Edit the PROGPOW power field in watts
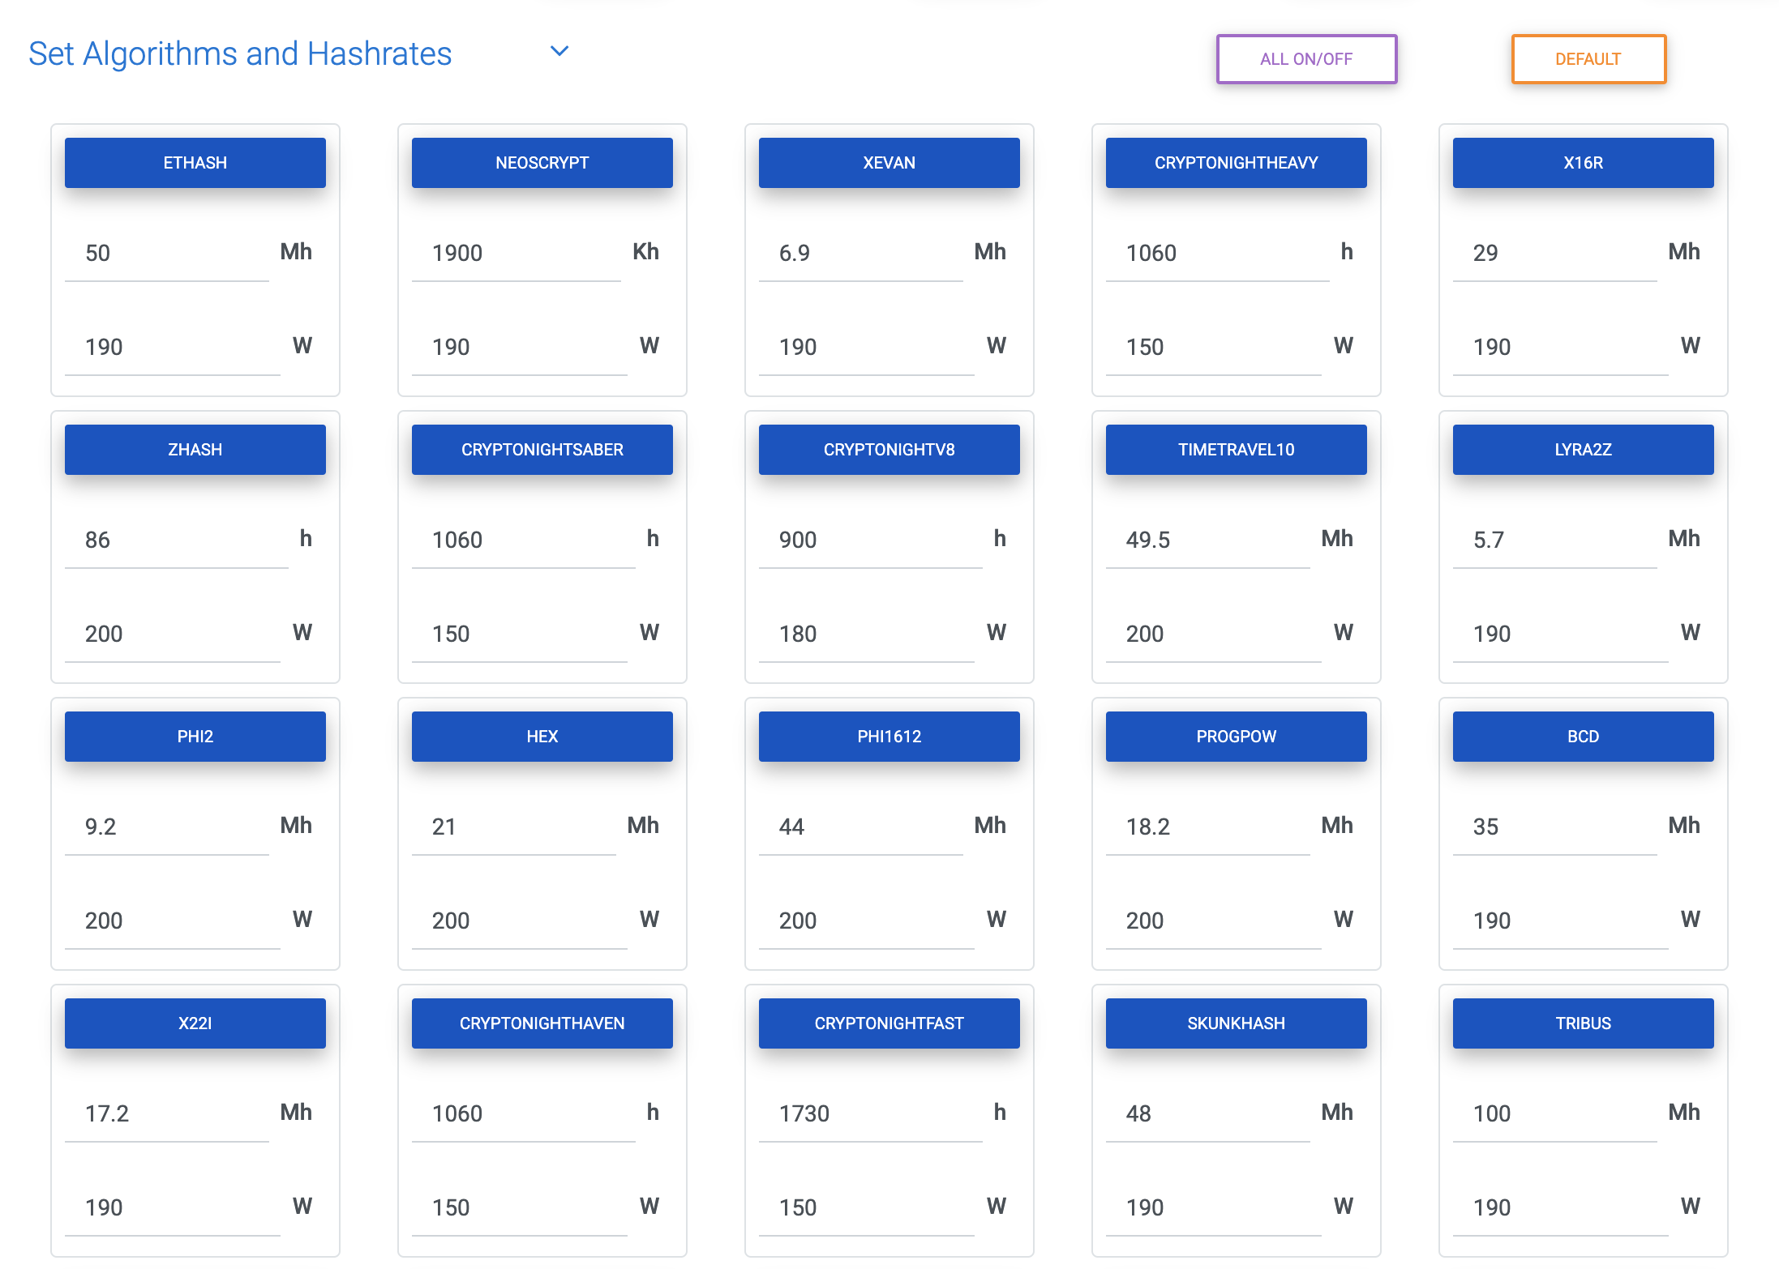 [x=1214, y=921]
